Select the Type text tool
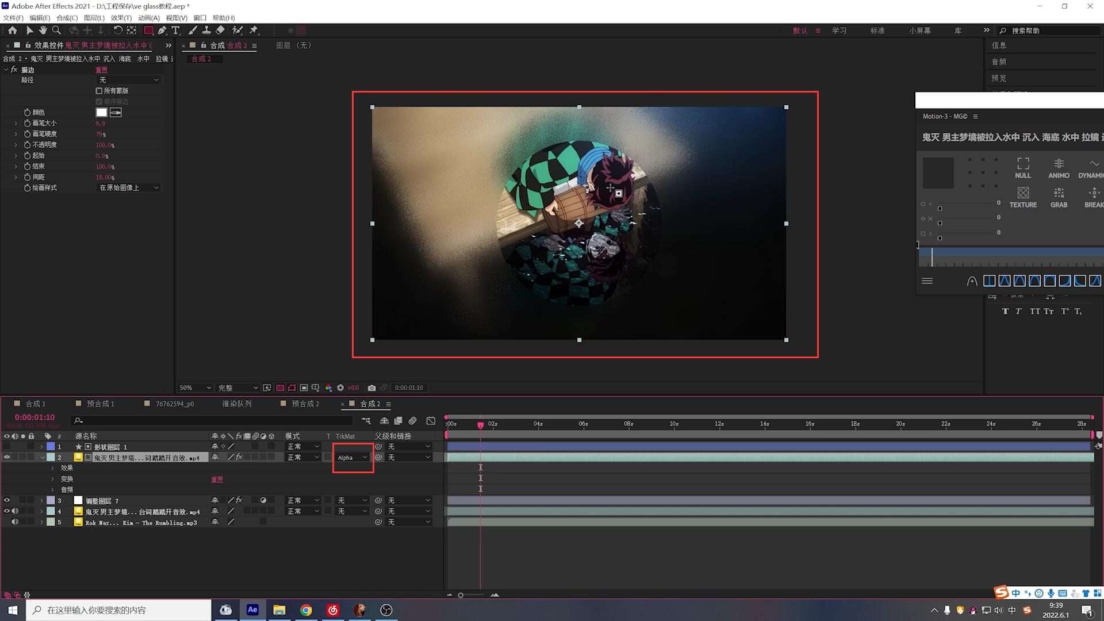The width and height of the screenshot is (1104, 621). pyautogui.click(x=176, y=30)
